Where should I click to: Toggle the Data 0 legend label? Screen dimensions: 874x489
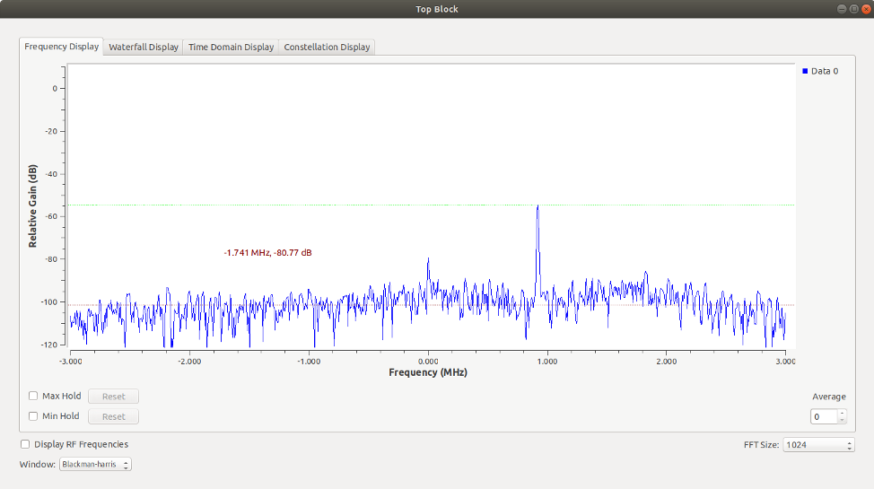pos(825,71)
